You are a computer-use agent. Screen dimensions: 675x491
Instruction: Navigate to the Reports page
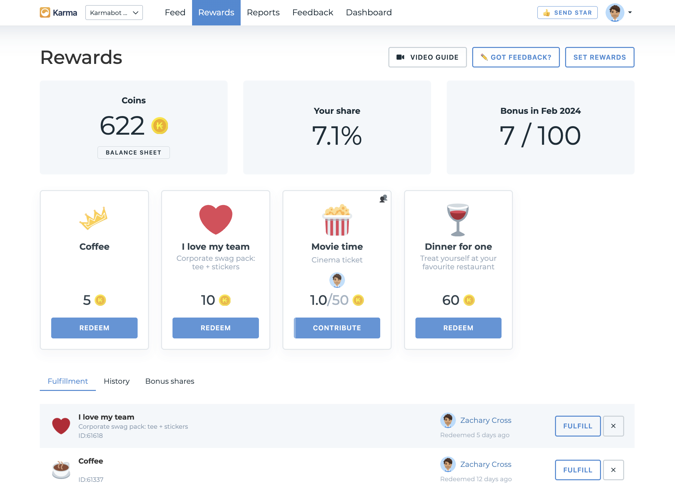pos(263,12)
